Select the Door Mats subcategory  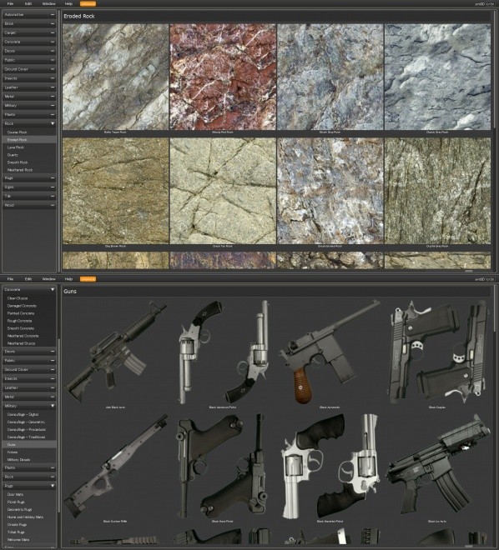[x=29, y=494]
